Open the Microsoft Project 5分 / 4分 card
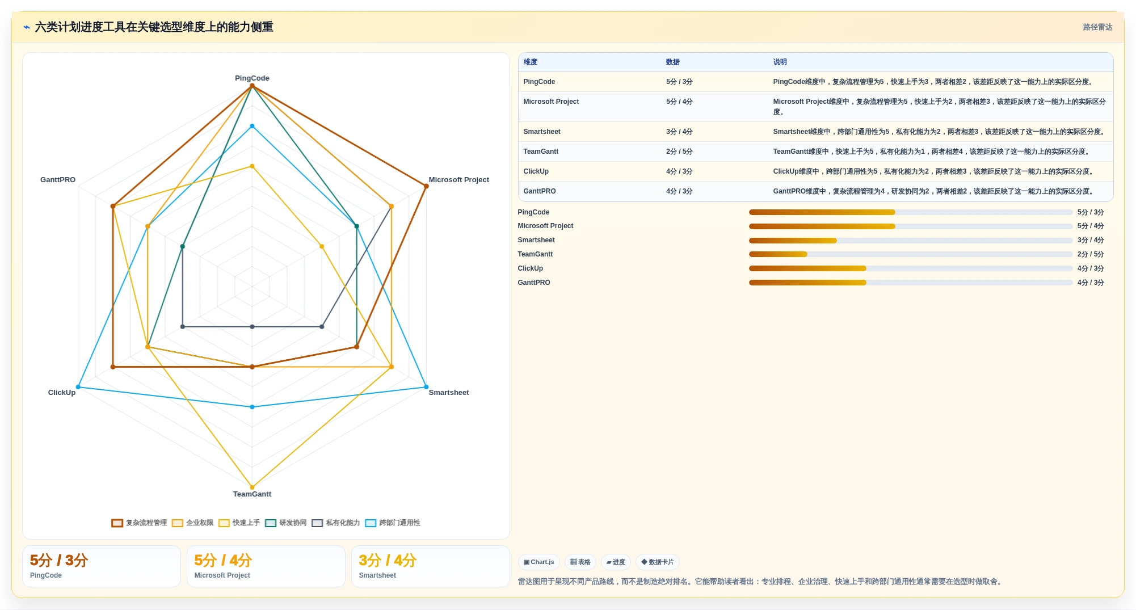 [x=266, y=566]
